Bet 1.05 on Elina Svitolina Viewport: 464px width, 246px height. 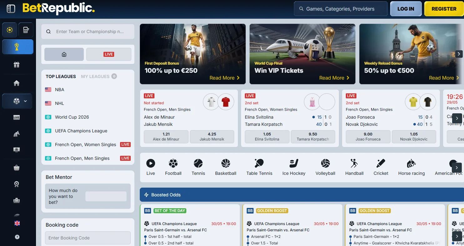tap(267, 136)
